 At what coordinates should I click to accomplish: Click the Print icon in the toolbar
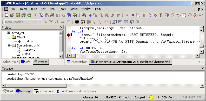point(52,15)
